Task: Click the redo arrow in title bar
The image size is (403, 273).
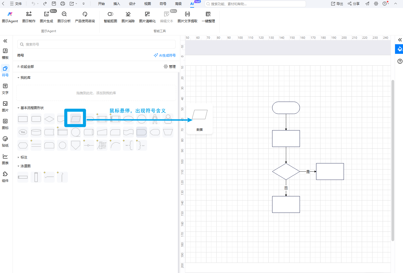Action: pyautogui.click(x=45, y=4)
